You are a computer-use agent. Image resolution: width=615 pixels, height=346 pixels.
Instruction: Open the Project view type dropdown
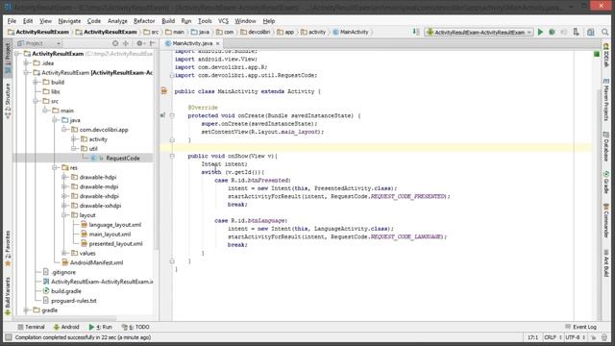click(39, 43)
